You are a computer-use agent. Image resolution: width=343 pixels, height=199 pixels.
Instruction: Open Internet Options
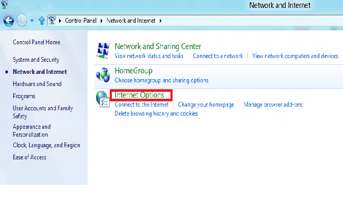(139, 95)
